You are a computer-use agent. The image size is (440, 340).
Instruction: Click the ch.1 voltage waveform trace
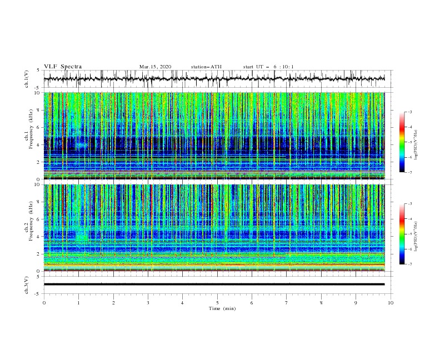pyautogui.click(x=214, y=79)
